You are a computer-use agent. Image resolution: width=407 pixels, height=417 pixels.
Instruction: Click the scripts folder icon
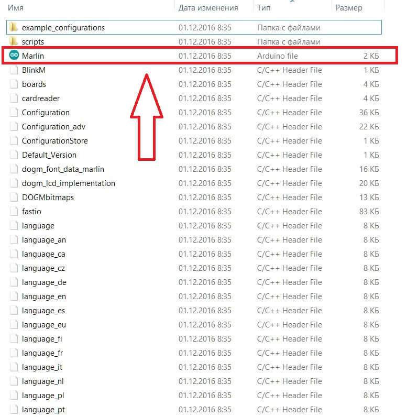pyautogui.click(x=14, y=41)
